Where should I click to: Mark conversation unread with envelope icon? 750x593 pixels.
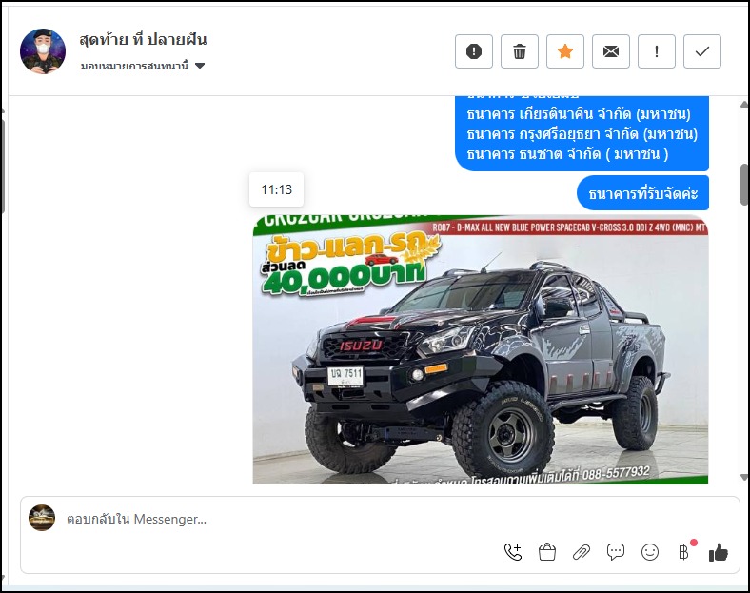pyautogui.click(x=611, y=51)
